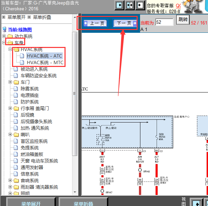Go to next page with 下一页 button
The image size is (208, 206).
point(125,23)
